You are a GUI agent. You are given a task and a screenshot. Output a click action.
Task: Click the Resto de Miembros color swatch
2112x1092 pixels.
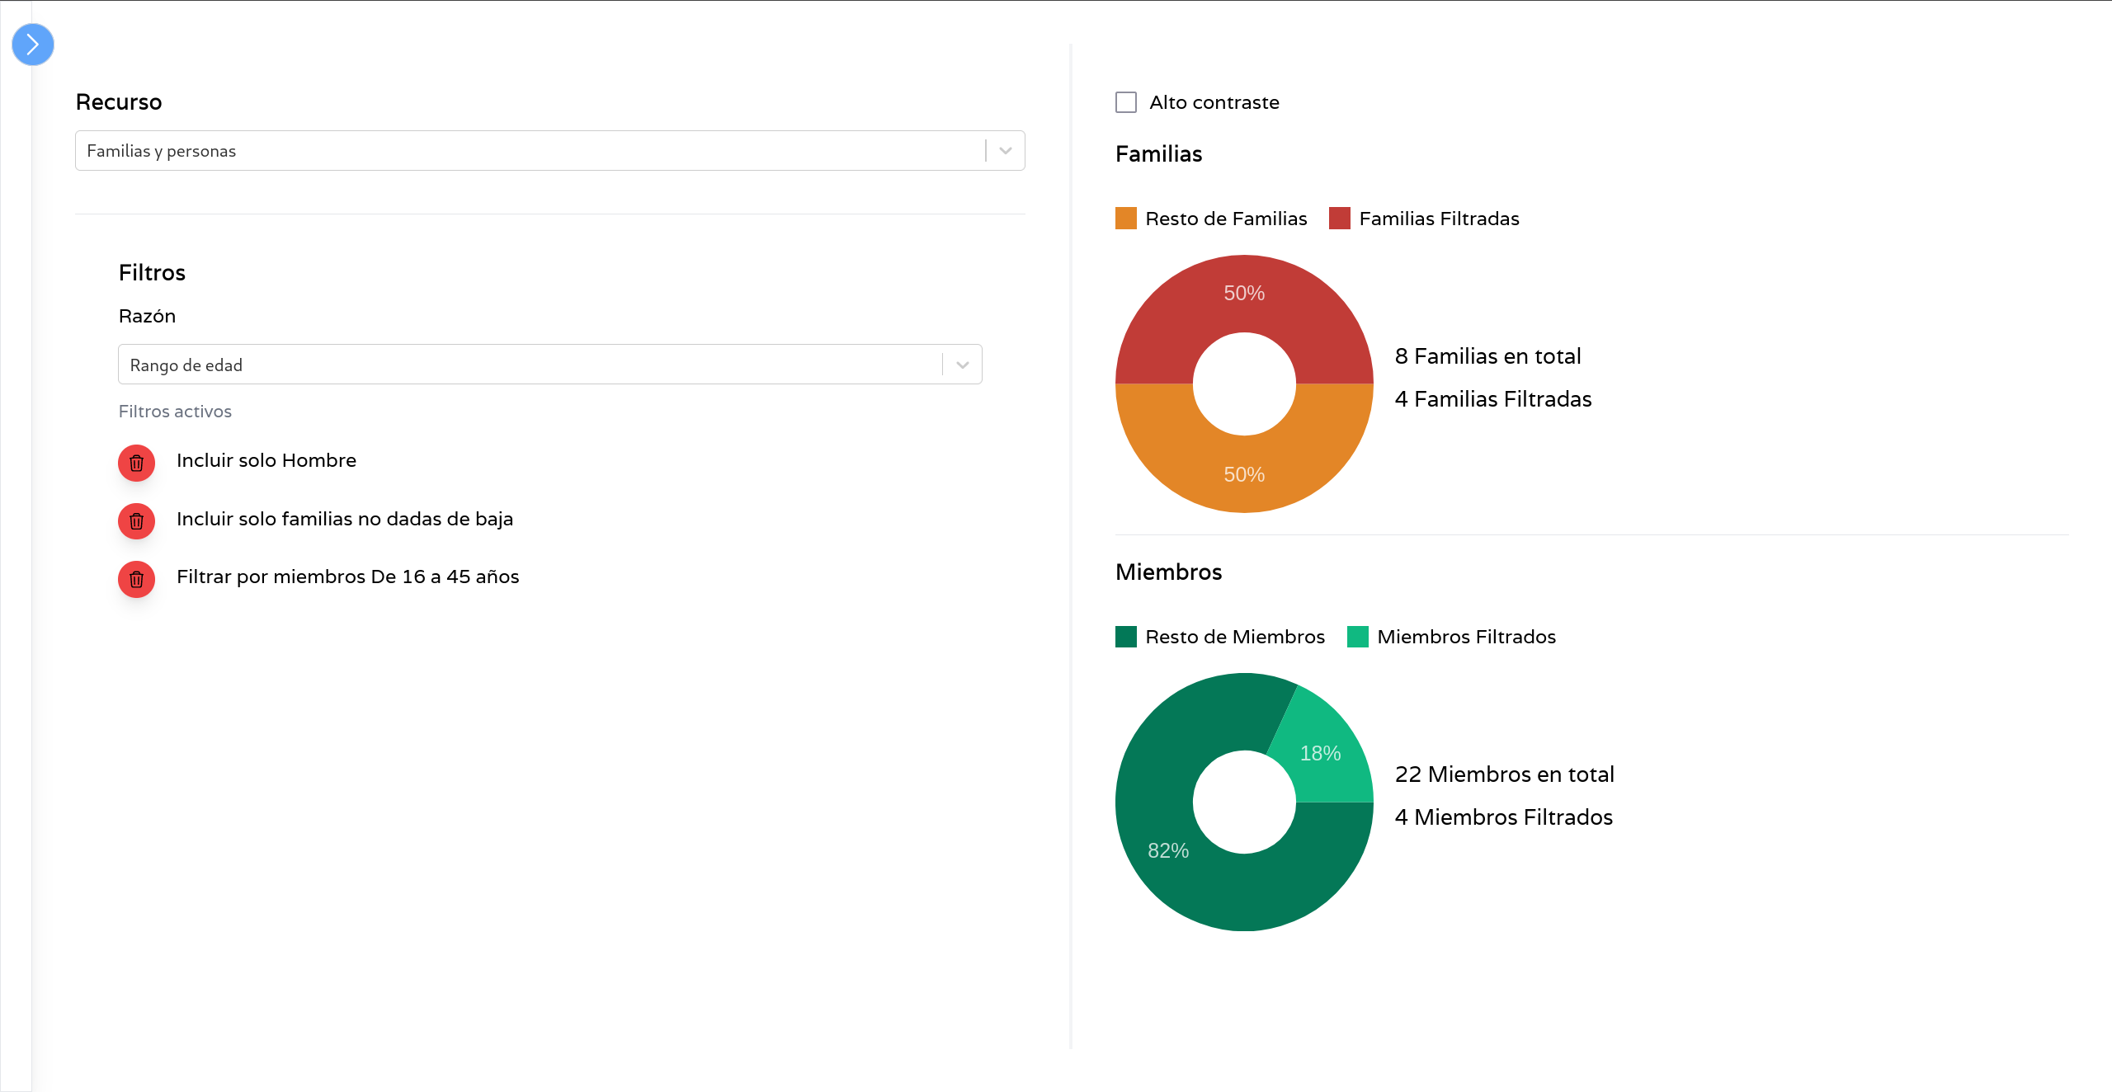[x=1126, y=637]
